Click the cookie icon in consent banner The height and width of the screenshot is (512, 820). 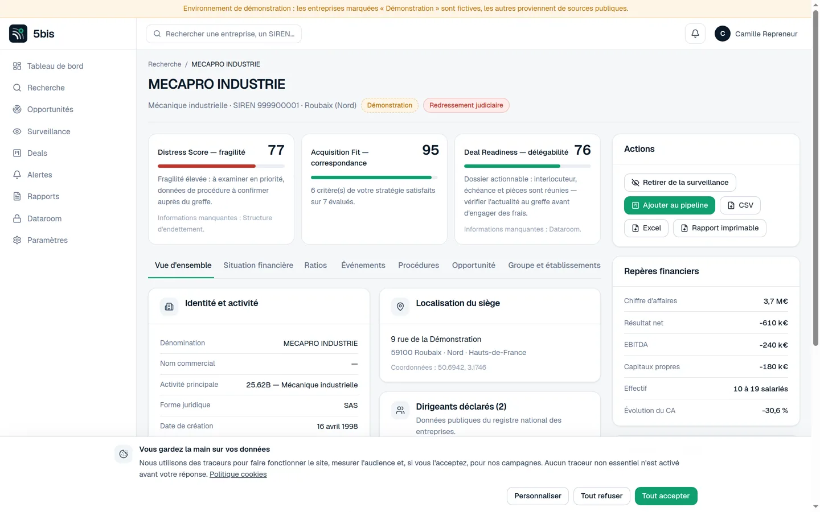tap(124, 454)
